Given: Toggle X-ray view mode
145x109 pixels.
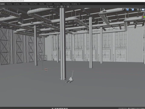Looking at the screenshot, I should coord(138,10).
